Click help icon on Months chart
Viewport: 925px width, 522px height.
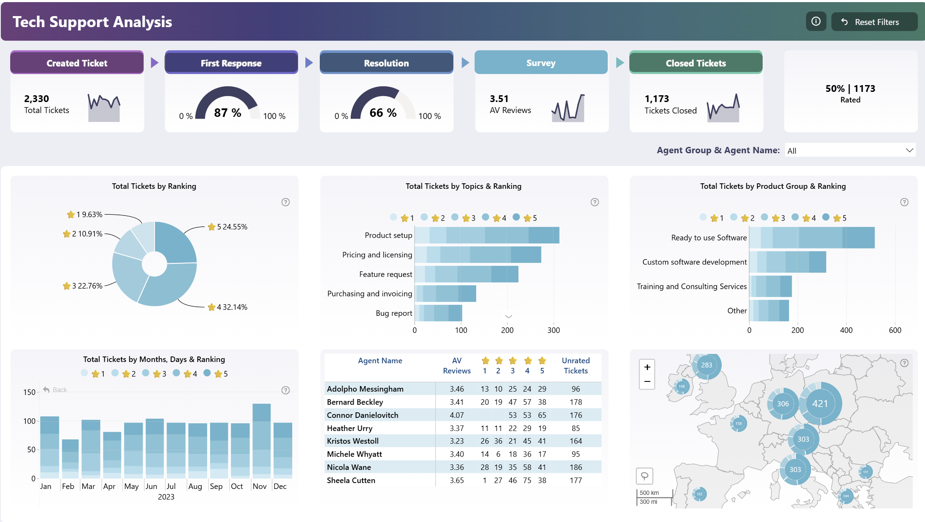pos(285,390)
